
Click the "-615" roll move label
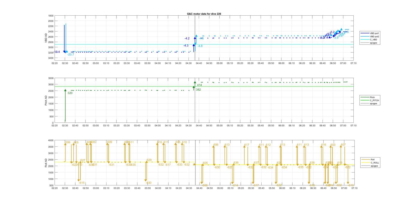pos(82,183)
